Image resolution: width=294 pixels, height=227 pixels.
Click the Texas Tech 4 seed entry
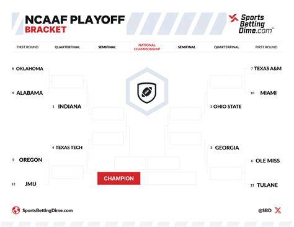(x=67, y=148)
